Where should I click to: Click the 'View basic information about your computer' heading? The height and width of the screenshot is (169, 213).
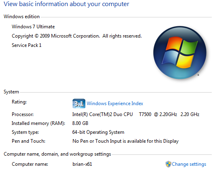[66, 4]
